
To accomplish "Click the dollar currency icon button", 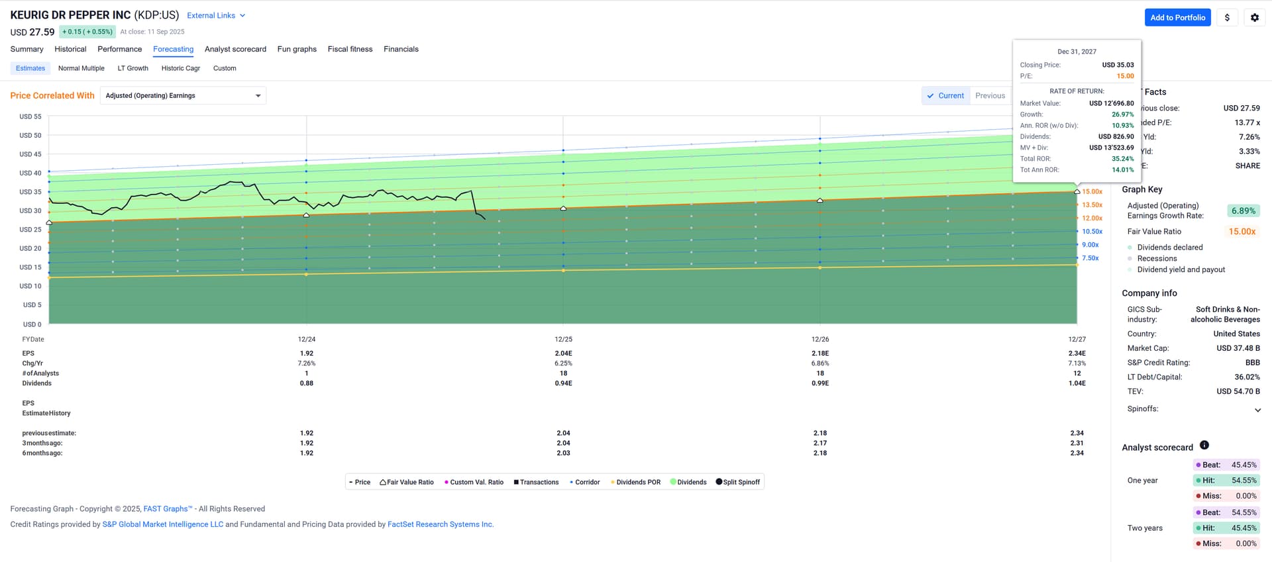I will click(x=1227, y=18).
